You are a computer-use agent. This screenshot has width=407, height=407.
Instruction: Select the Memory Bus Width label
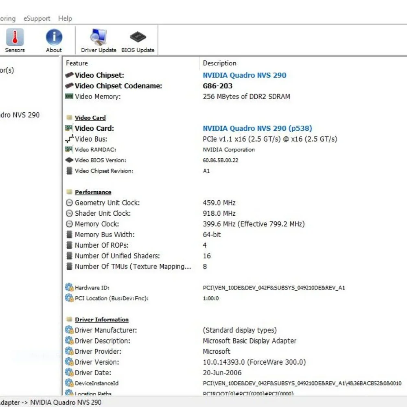coord(105,235)
